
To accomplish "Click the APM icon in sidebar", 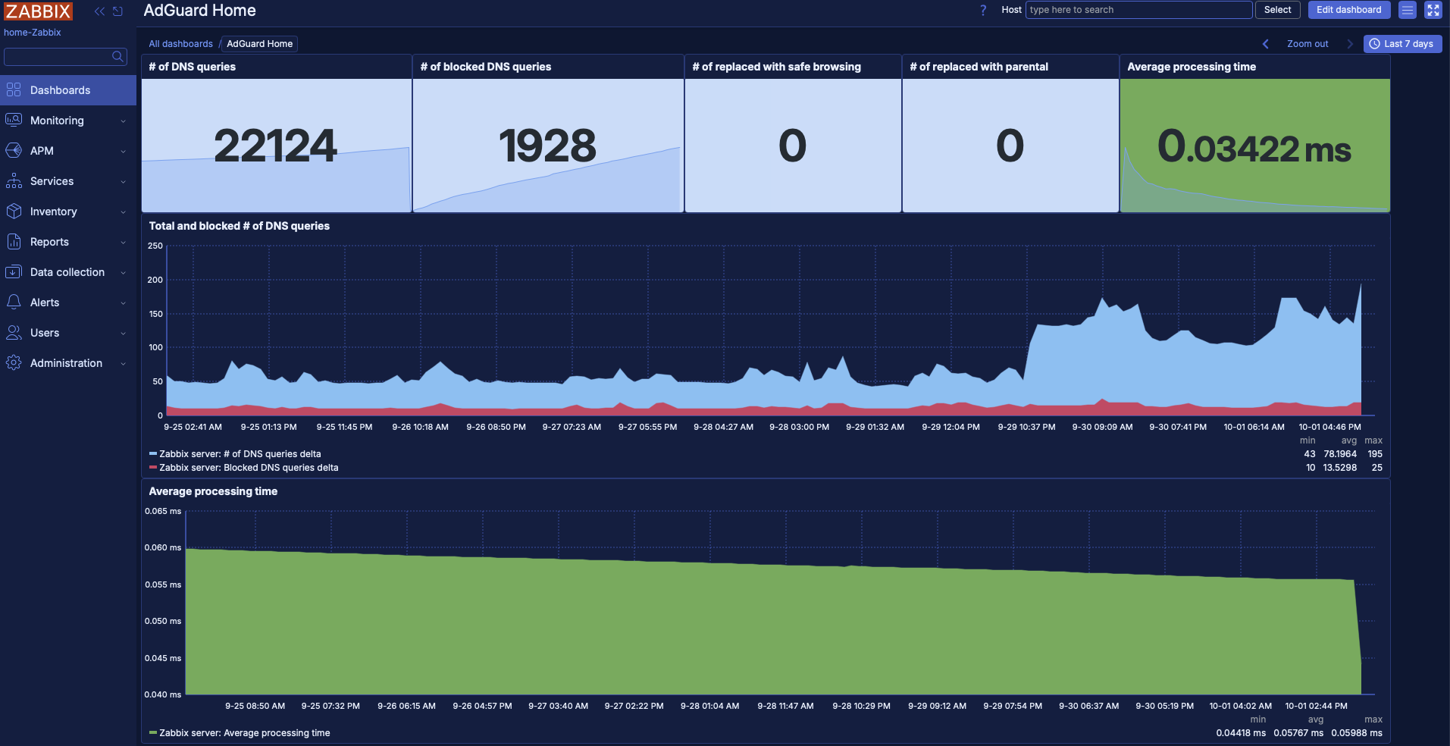I will click(14, 151).
